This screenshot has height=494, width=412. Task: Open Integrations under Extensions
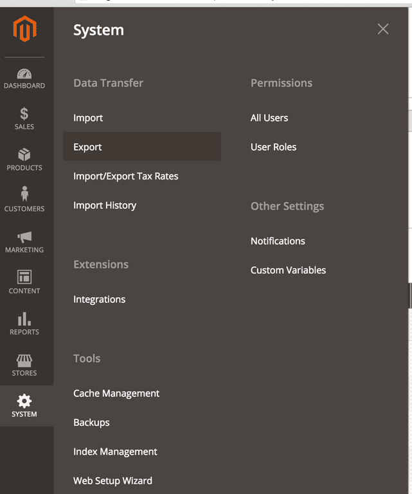pyautogui.click(x=99, y=300)
